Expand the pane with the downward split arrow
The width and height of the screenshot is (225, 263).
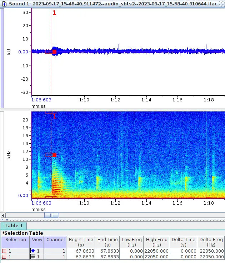(x=7, y=219)
